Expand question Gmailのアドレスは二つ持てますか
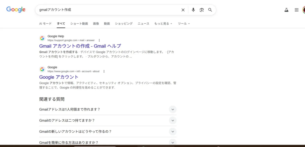Image resolution: width=305 pixels, height=147 pixels. [x=172, y=120]
